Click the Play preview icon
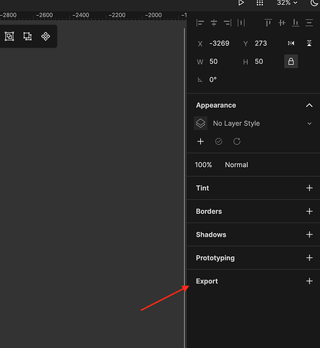 (x=241, y=3)
